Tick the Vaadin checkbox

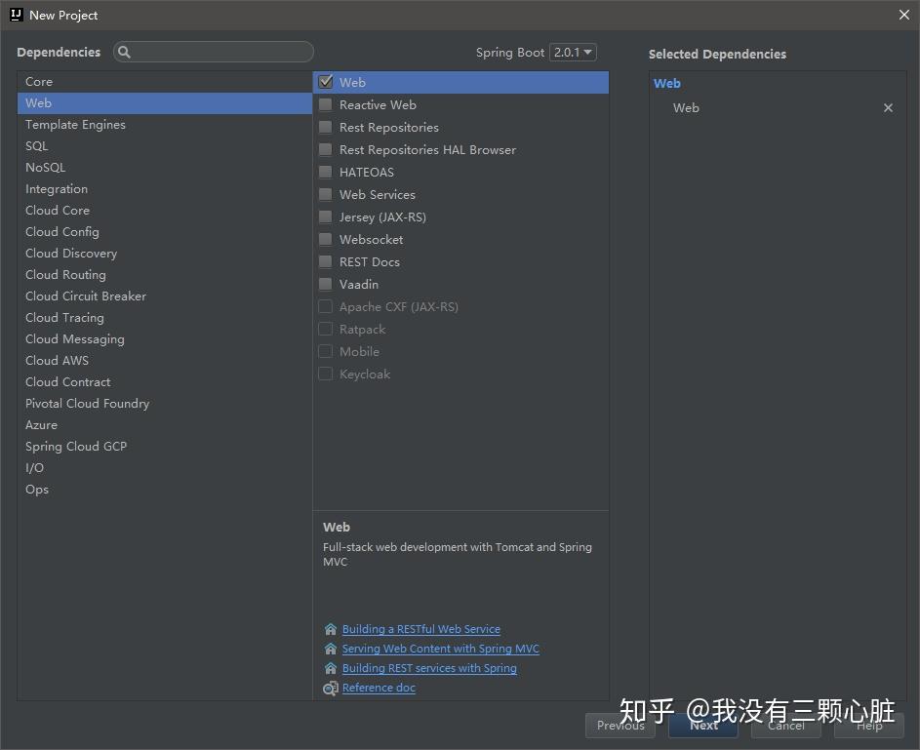(326, 285)
